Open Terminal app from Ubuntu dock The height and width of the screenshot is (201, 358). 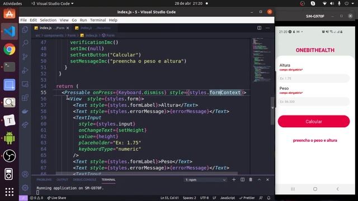tap(10, 67)
